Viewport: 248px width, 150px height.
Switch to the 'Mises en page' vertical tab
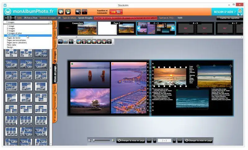pyautogui.click(x=55, y=74)
